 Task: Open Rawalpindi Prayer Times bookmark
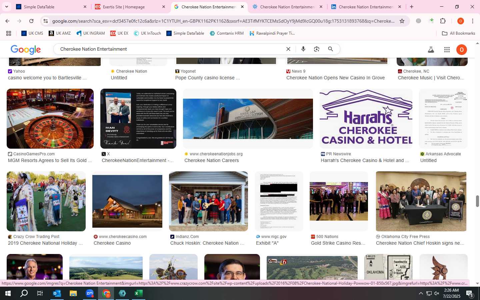pos(272,33)
